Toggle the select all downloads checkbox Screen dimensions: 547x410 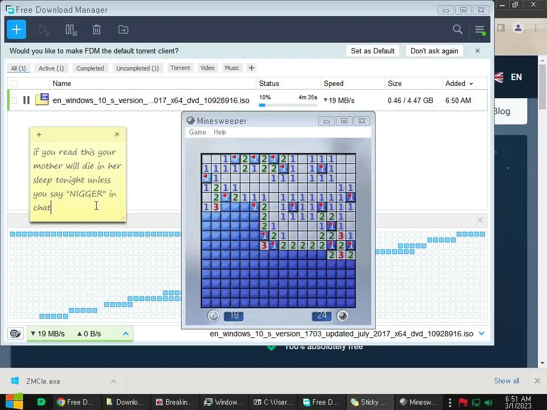coord(14,83)
